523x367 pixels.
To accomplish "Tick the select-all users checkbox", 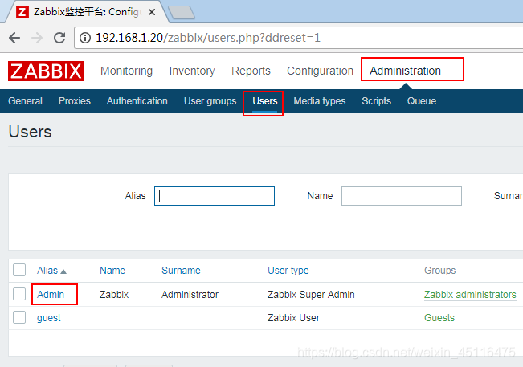I will pyautogui.click(x=19, y=270).
